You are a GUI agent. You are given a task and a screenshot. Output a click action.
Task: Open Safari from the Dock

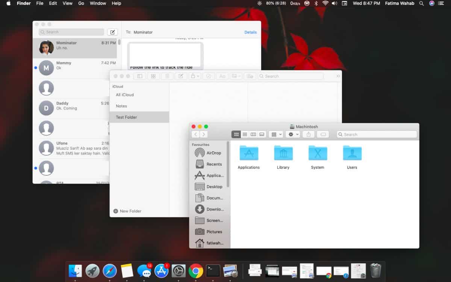click(x=110, y=271)
